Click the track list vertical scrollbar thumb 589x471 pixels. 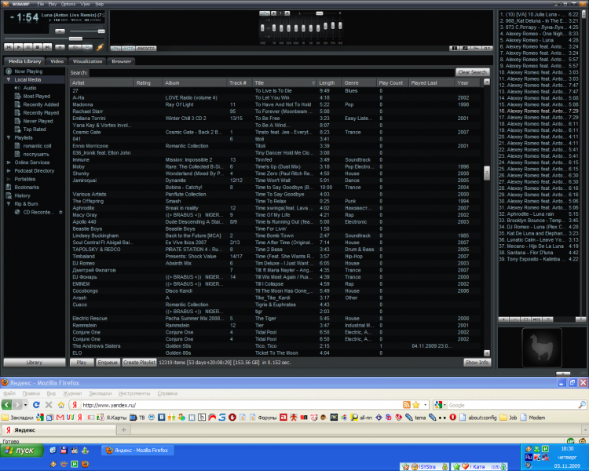point(487,173)
